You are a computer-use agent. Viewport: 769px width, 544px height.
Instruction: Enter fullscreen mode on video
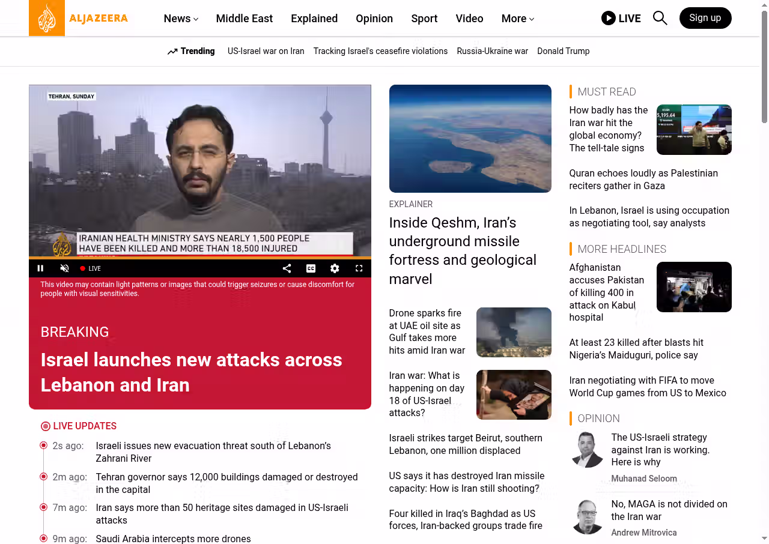pyautogui.click(x=359, y=268)
